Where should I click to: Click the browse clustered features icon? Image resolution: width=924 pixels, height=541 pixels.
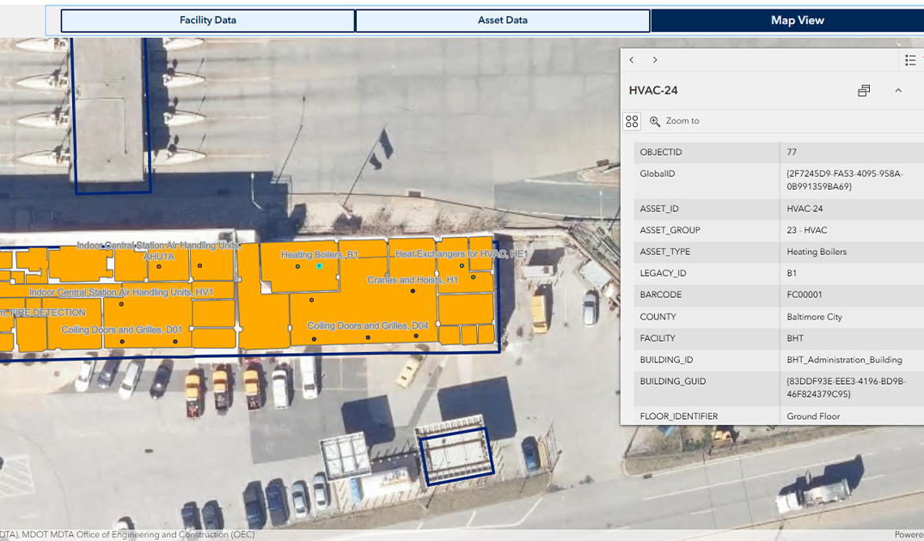click(x=632, y=121)
